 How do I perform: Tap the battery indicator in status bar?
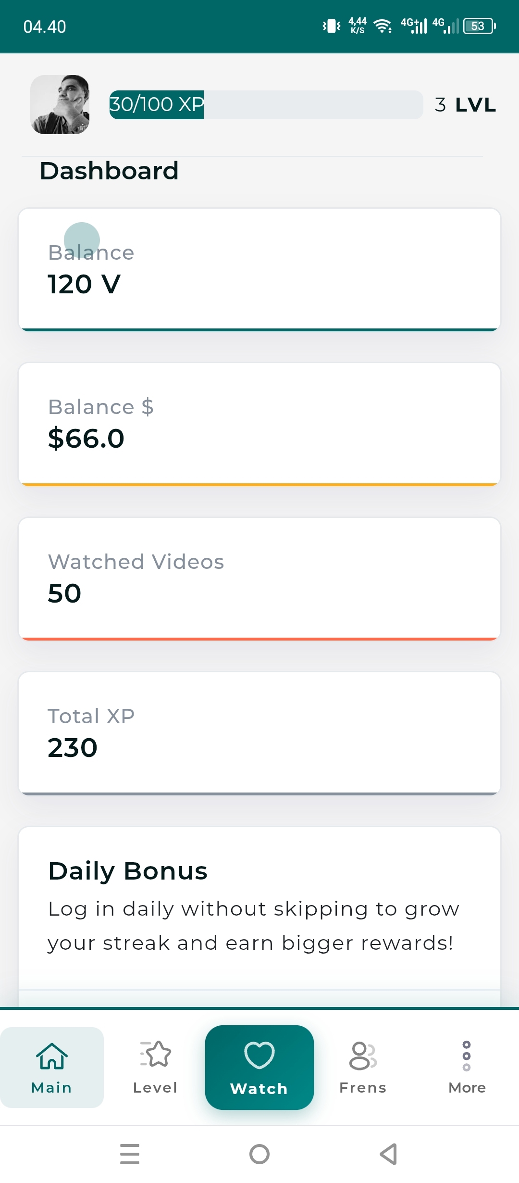[479, 26]
